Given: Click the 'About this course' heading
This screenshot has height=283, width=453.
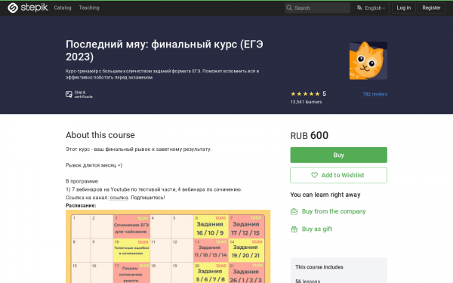Looking at the screenshot, I should [100, 135].
